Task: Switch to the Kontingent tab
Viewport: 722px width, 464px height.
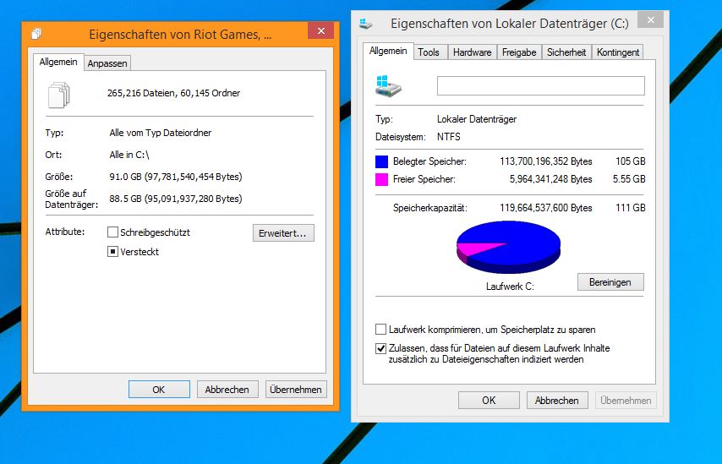Action: [617, 52]
